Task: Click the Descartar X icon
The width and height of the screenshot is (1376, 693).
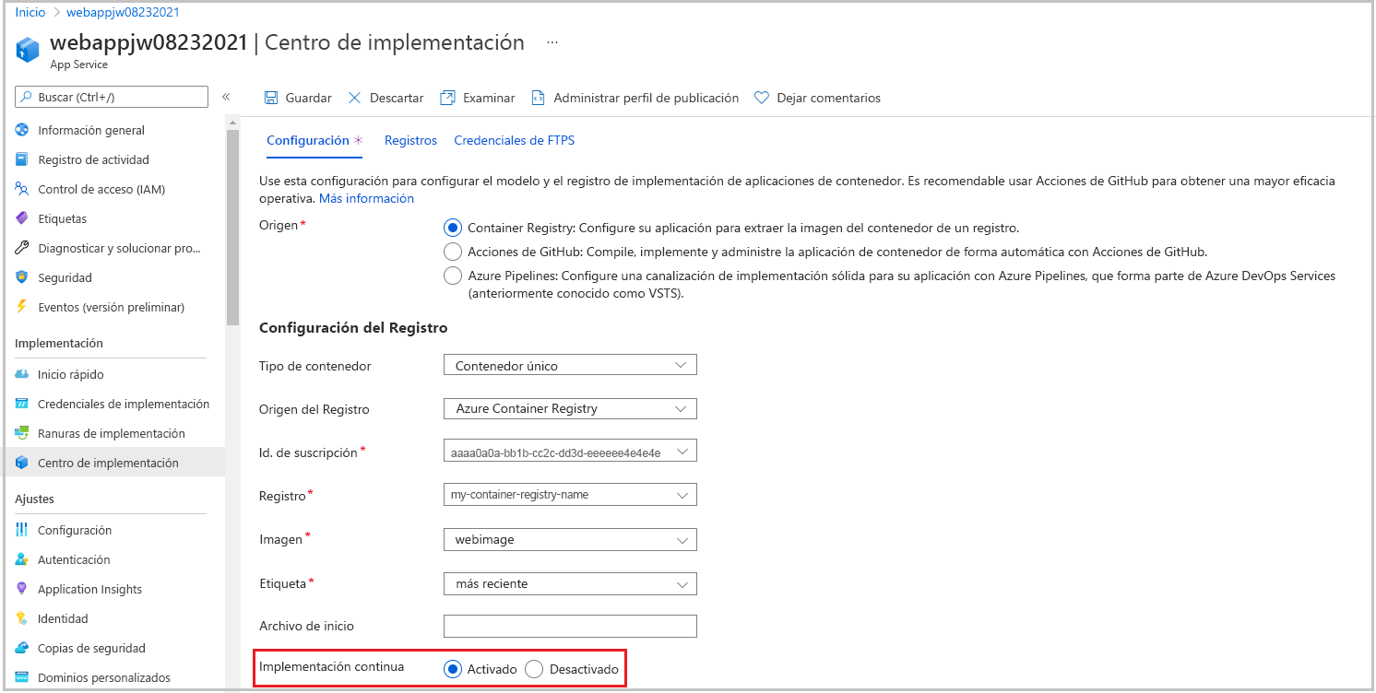Action: click(x=355, y=98)
